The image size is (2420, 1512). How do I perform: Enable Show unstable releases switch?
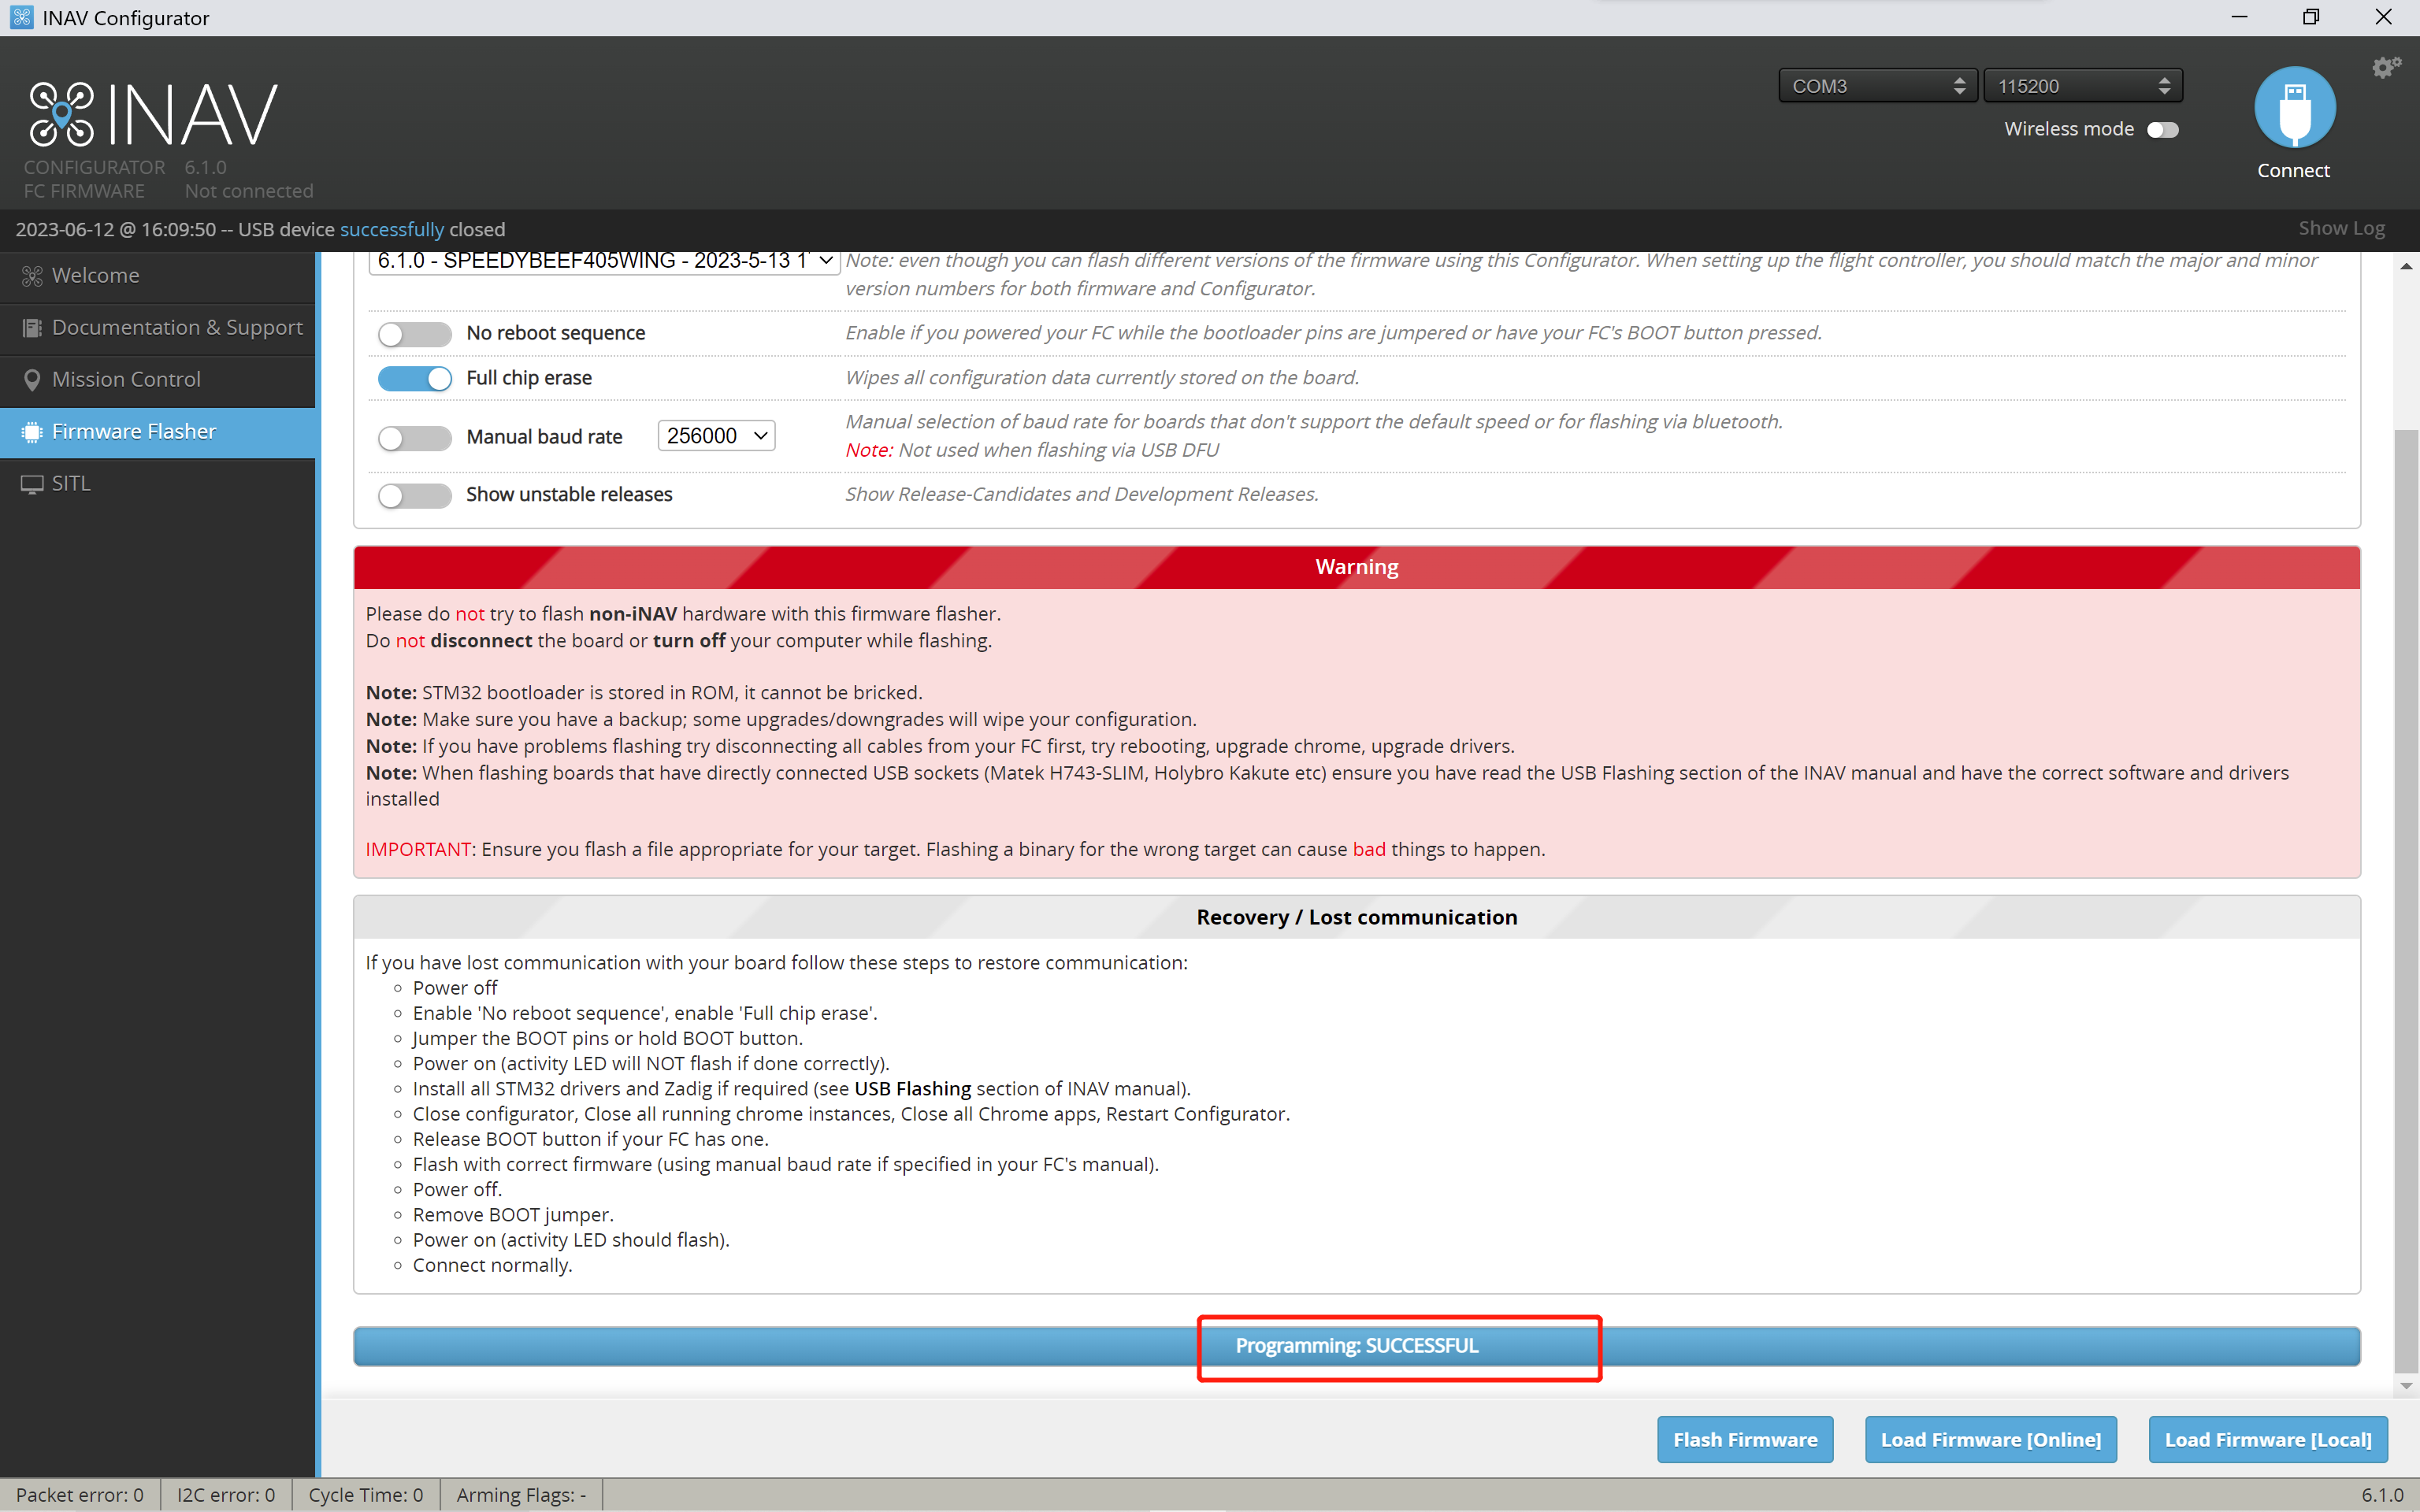[x=414, y=495]
